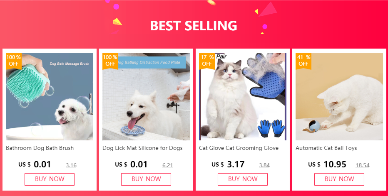
Task: Open the Dog Lick Mat product image
Action: point(146,97)
